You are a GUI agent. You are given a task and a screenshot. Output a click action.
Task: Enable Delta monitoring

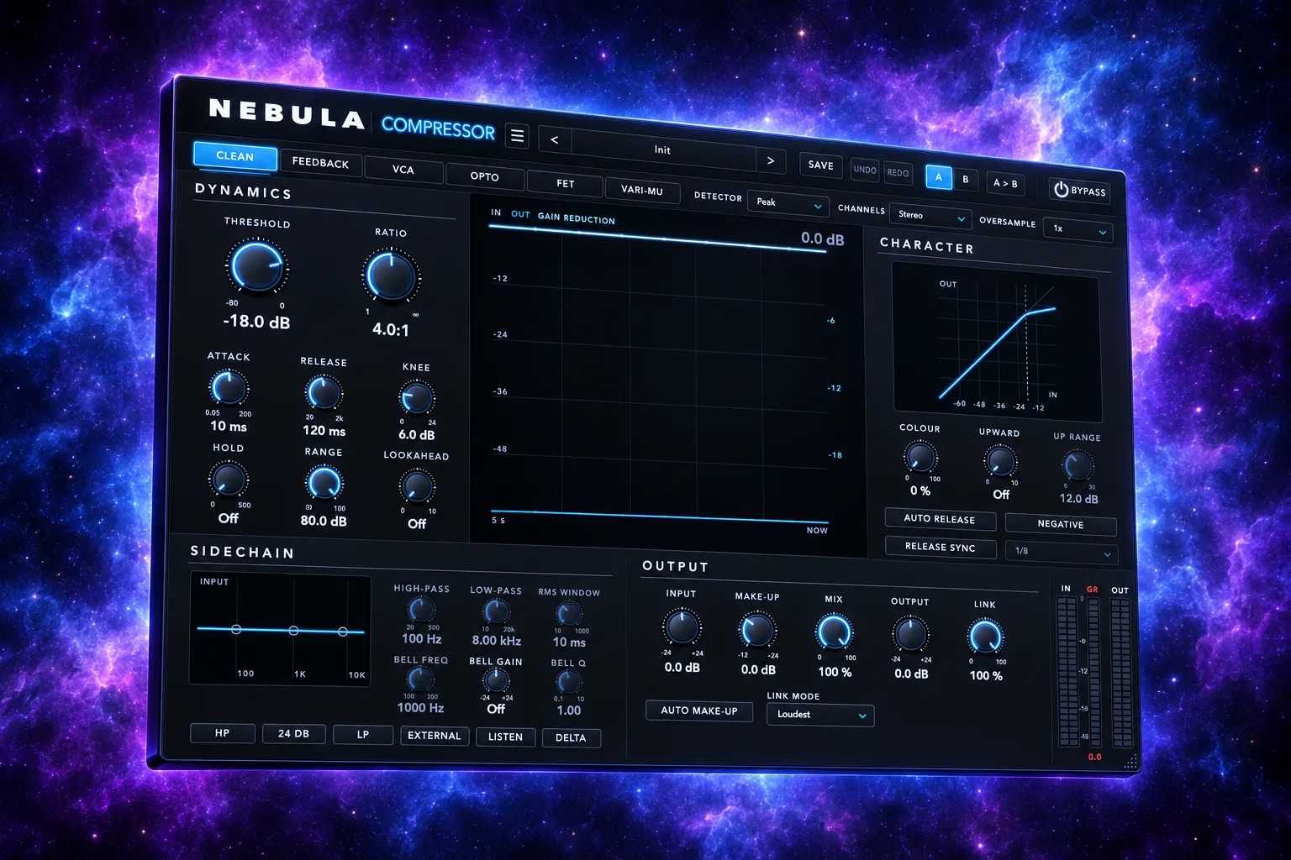pyautogui.click(x=571, y=737)
